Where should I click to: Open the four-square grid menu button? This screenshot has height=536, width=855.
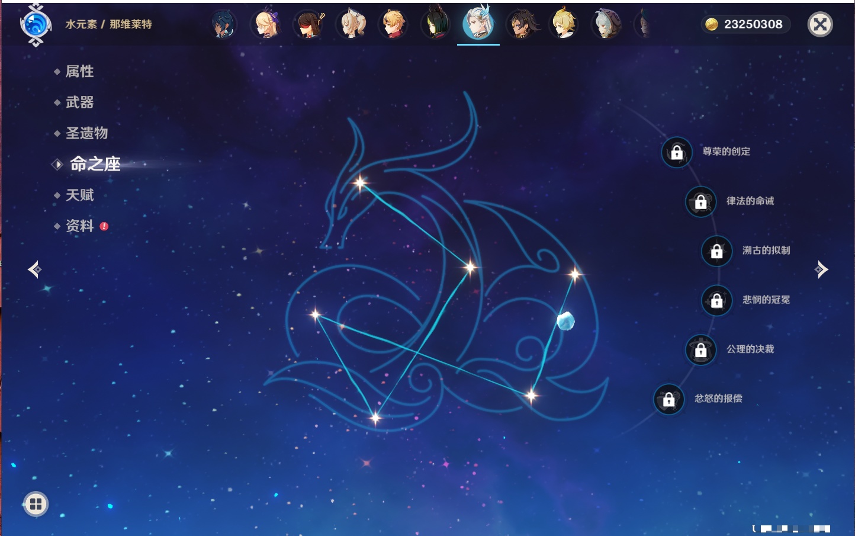tap(36, 504)
